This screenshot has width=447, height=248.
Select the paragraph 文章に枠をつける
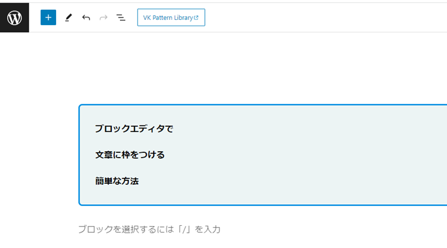click(x=130, y=155)
